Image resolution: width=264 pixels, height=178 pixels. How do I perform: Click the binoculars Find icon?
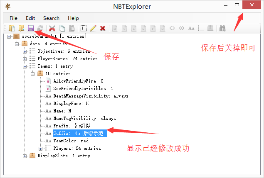point(222,28)
